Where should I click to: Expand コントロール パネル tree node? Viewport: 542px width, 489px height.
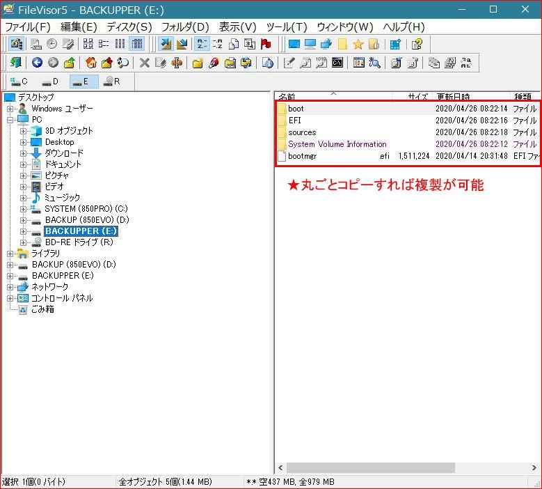coord(10,298)
